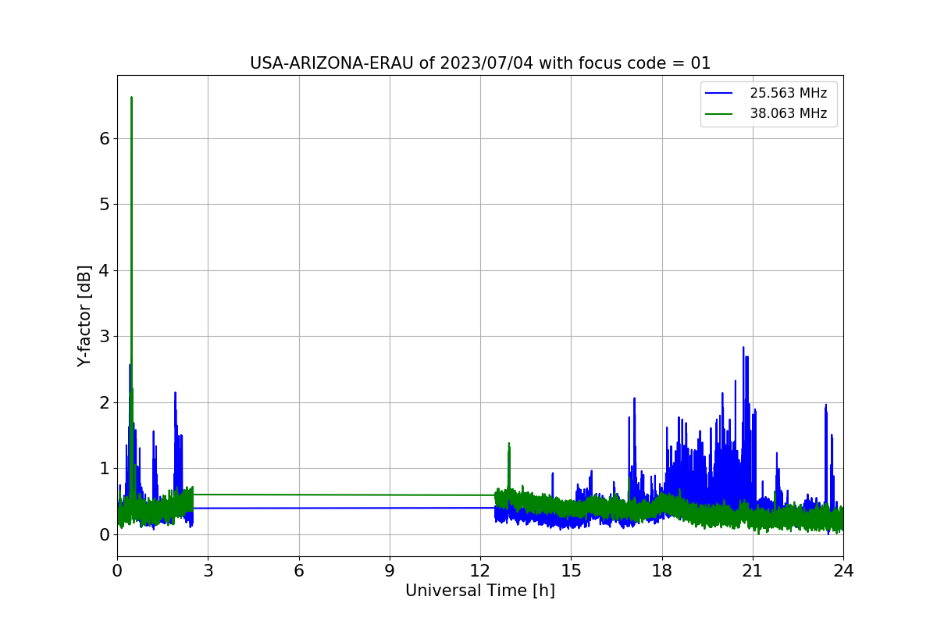Image resolution: width=937 pixels, height=625 pixels.
Task: Click the highest blue peak near 20.7 hours
Action: point(743,348)
